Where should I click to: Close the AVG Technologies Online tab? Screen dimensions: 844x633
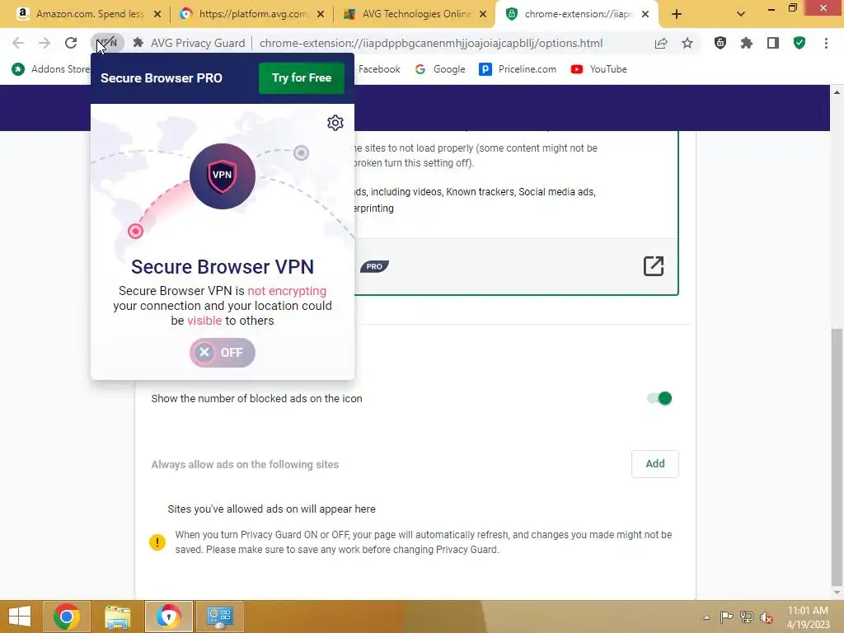click(483, 14)
